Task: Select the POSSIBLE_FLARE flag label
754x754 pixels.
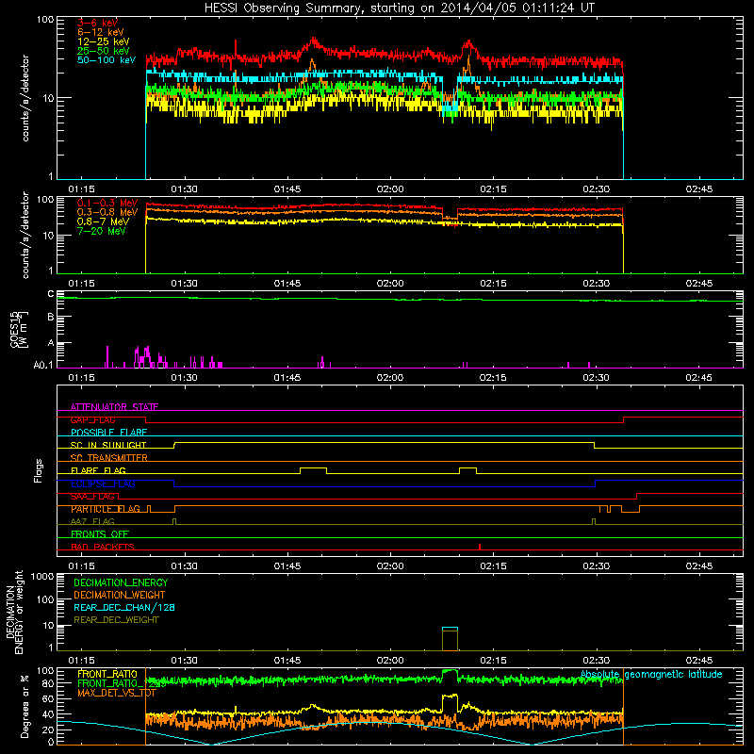Action: point(108,433)
